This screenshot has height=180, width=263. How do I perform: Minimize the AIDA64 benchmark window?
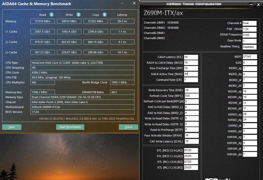coord(122,3)
